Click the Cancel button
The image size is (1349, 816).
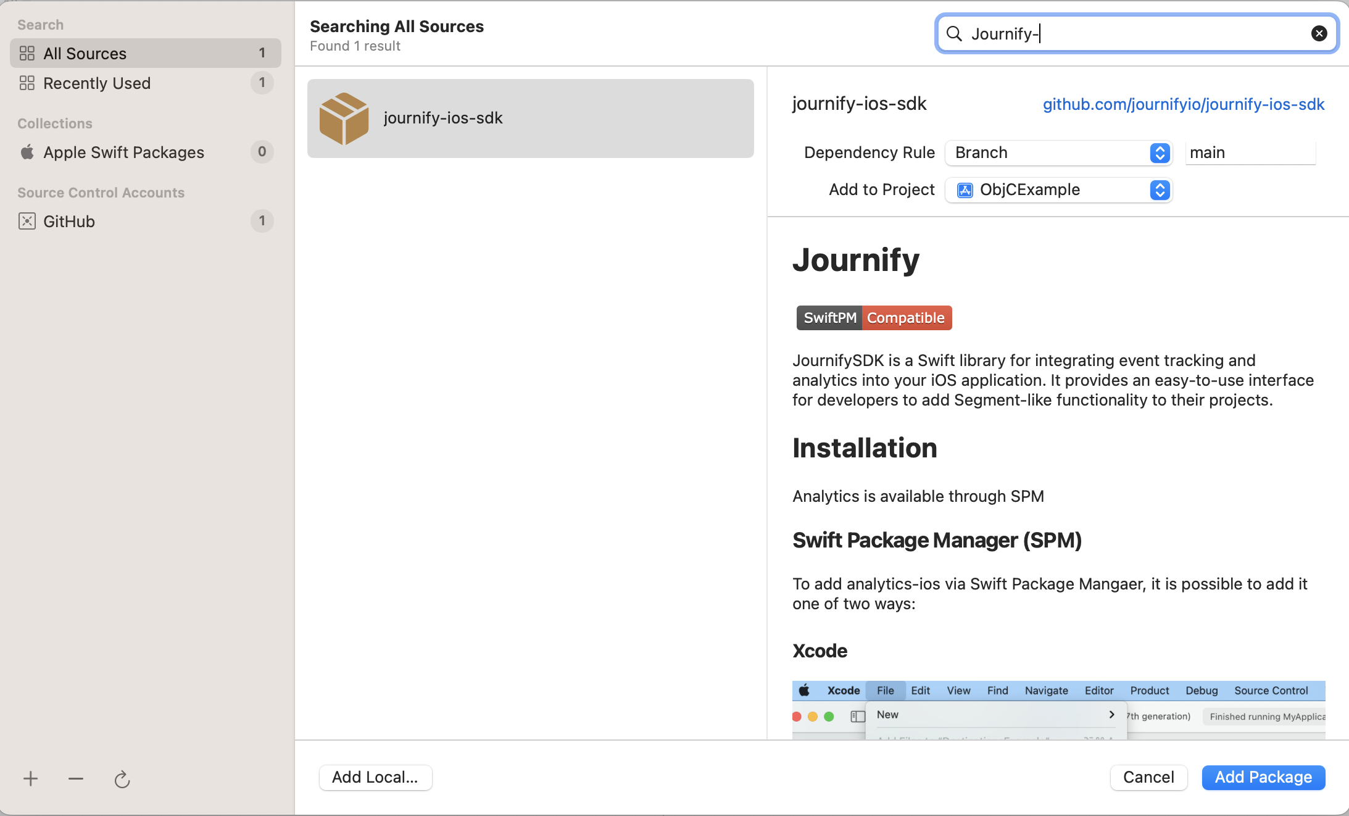pos(1148,777)
